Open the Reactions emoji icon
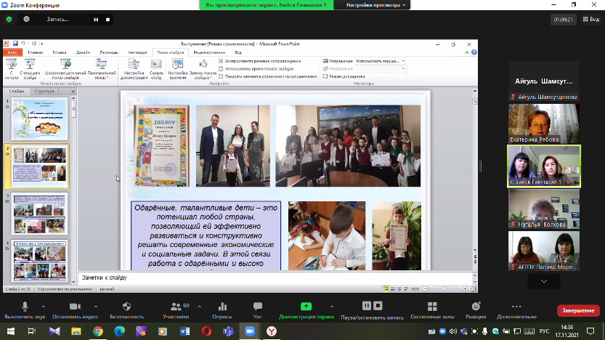The height and width of the screenshot is (340, 605). (x=476, y=307)
